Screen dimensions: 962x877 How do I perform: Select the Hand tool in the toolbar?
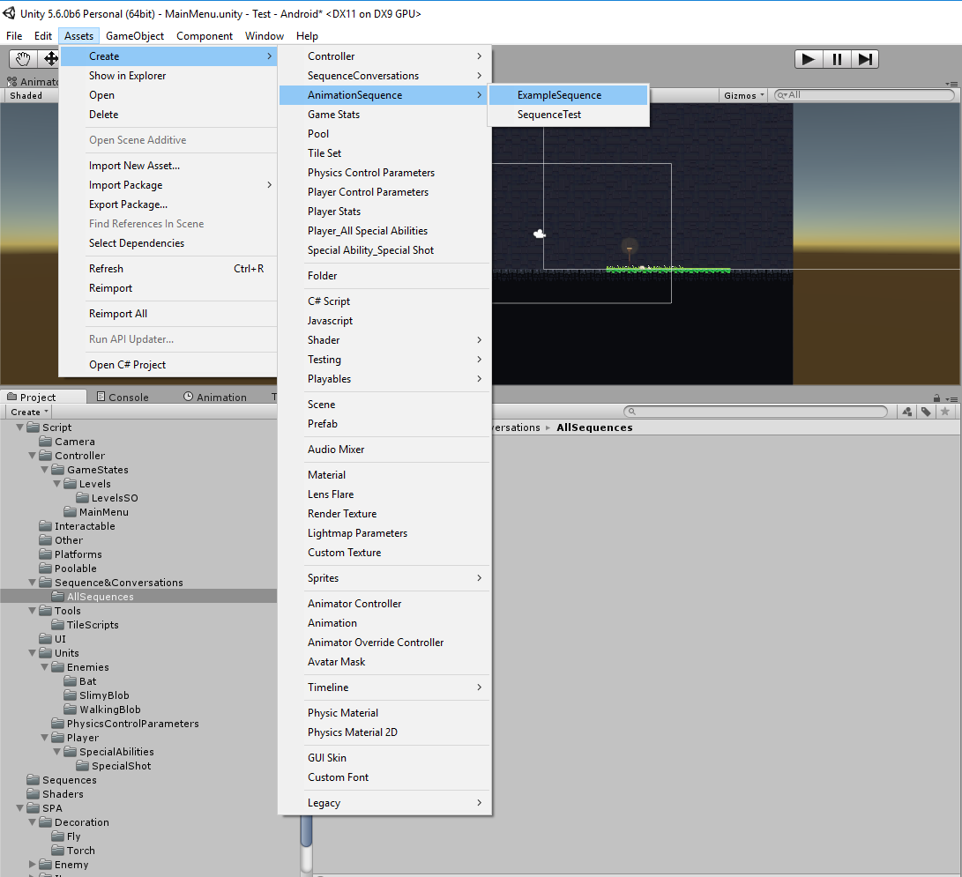coord(22,59)
